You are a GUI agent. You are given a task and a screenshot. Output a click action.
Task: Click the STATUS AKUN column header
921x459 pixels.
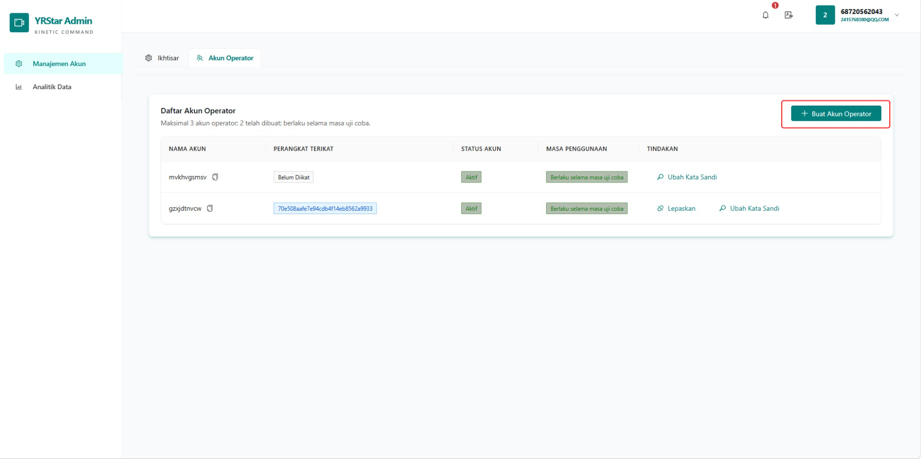pos(481,149)
